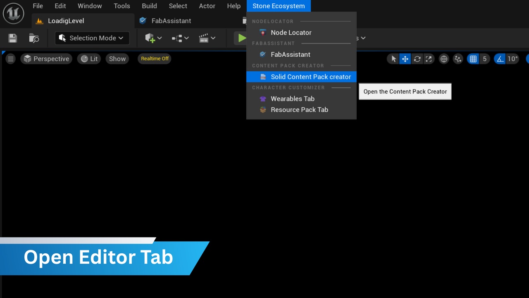
Task: Activate the scale gizmo tool
Action: 429,59
